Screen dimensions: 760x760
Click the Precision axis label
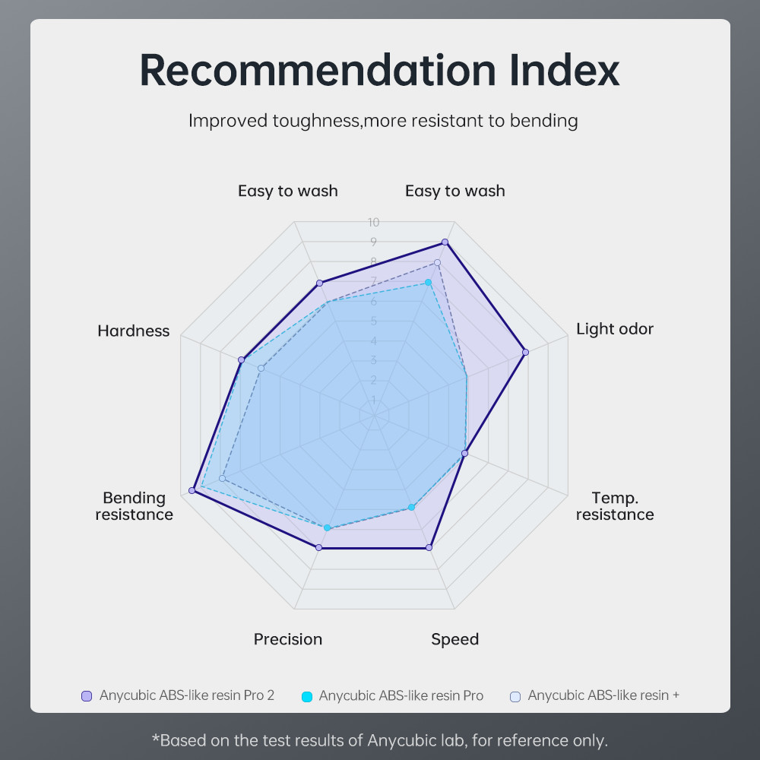288,639
